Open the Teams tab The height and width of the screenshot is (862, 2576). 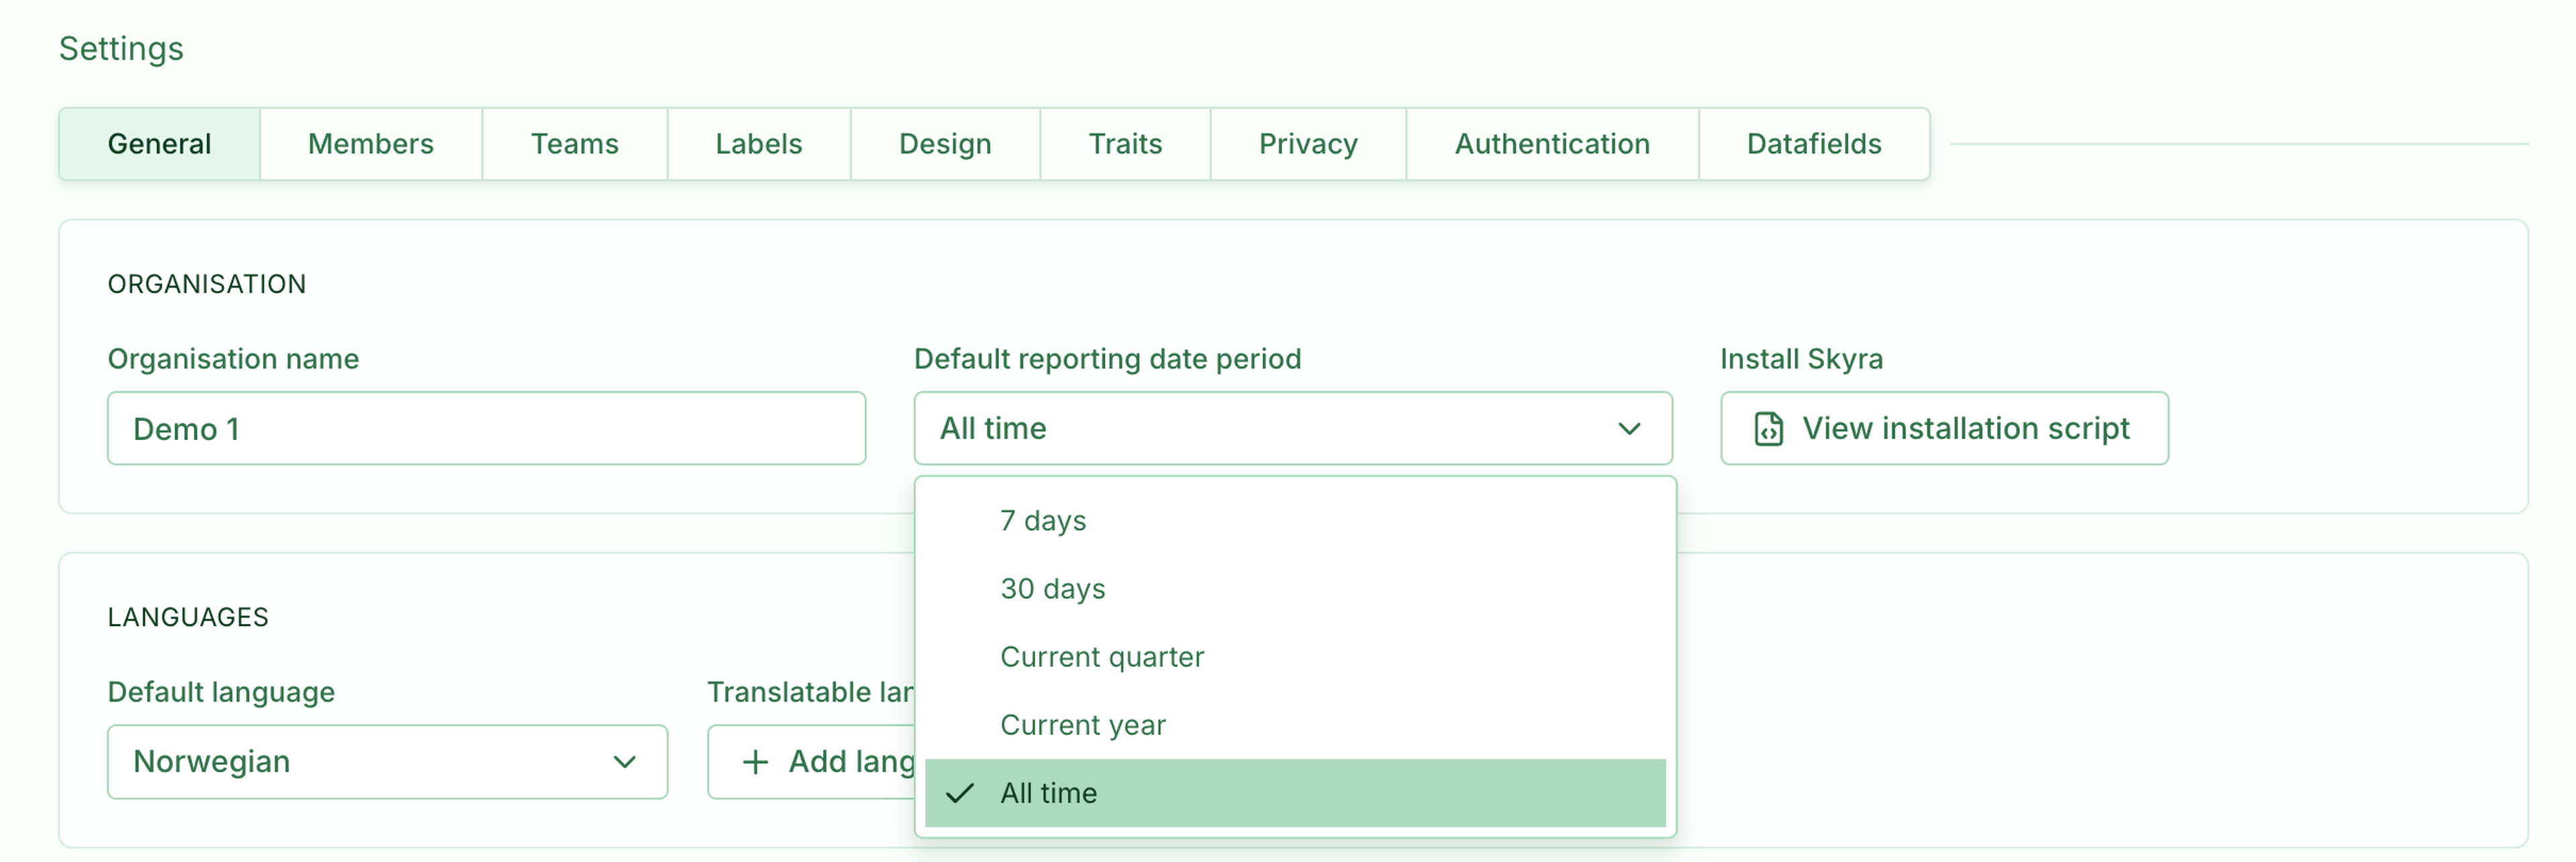coord(575,144)
